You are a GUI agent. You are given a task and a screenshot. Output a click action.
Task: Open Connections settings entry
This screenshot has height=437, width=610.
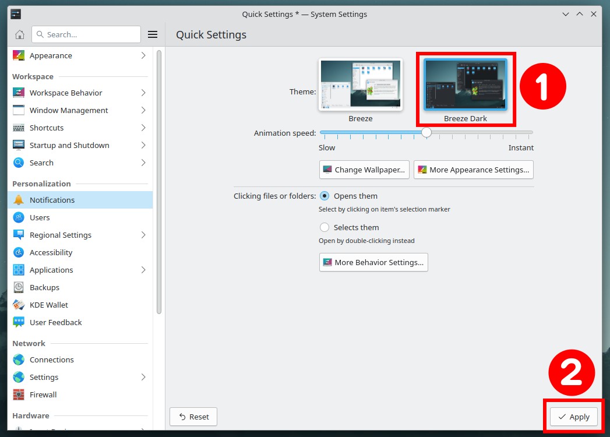tap(80, 360)
